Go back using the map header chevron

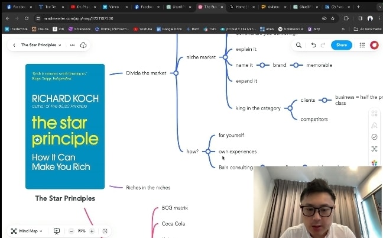click(14, 45)
